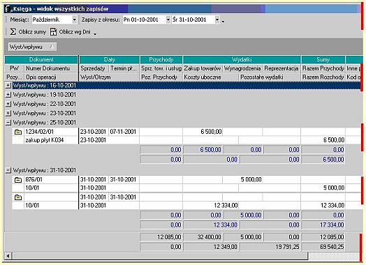Collapse group Wyst/wpływu : 31-10-2001

coord(8,170)
